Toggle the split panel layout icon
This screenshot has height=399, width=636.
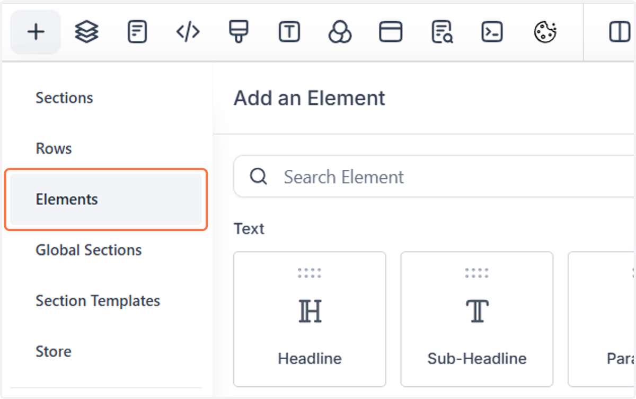pos(619,32)
